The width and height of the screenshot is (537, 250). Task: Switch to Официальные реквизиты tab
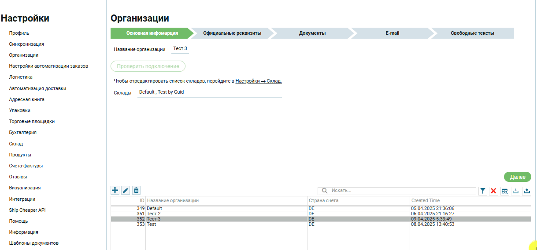click(232, 33)
